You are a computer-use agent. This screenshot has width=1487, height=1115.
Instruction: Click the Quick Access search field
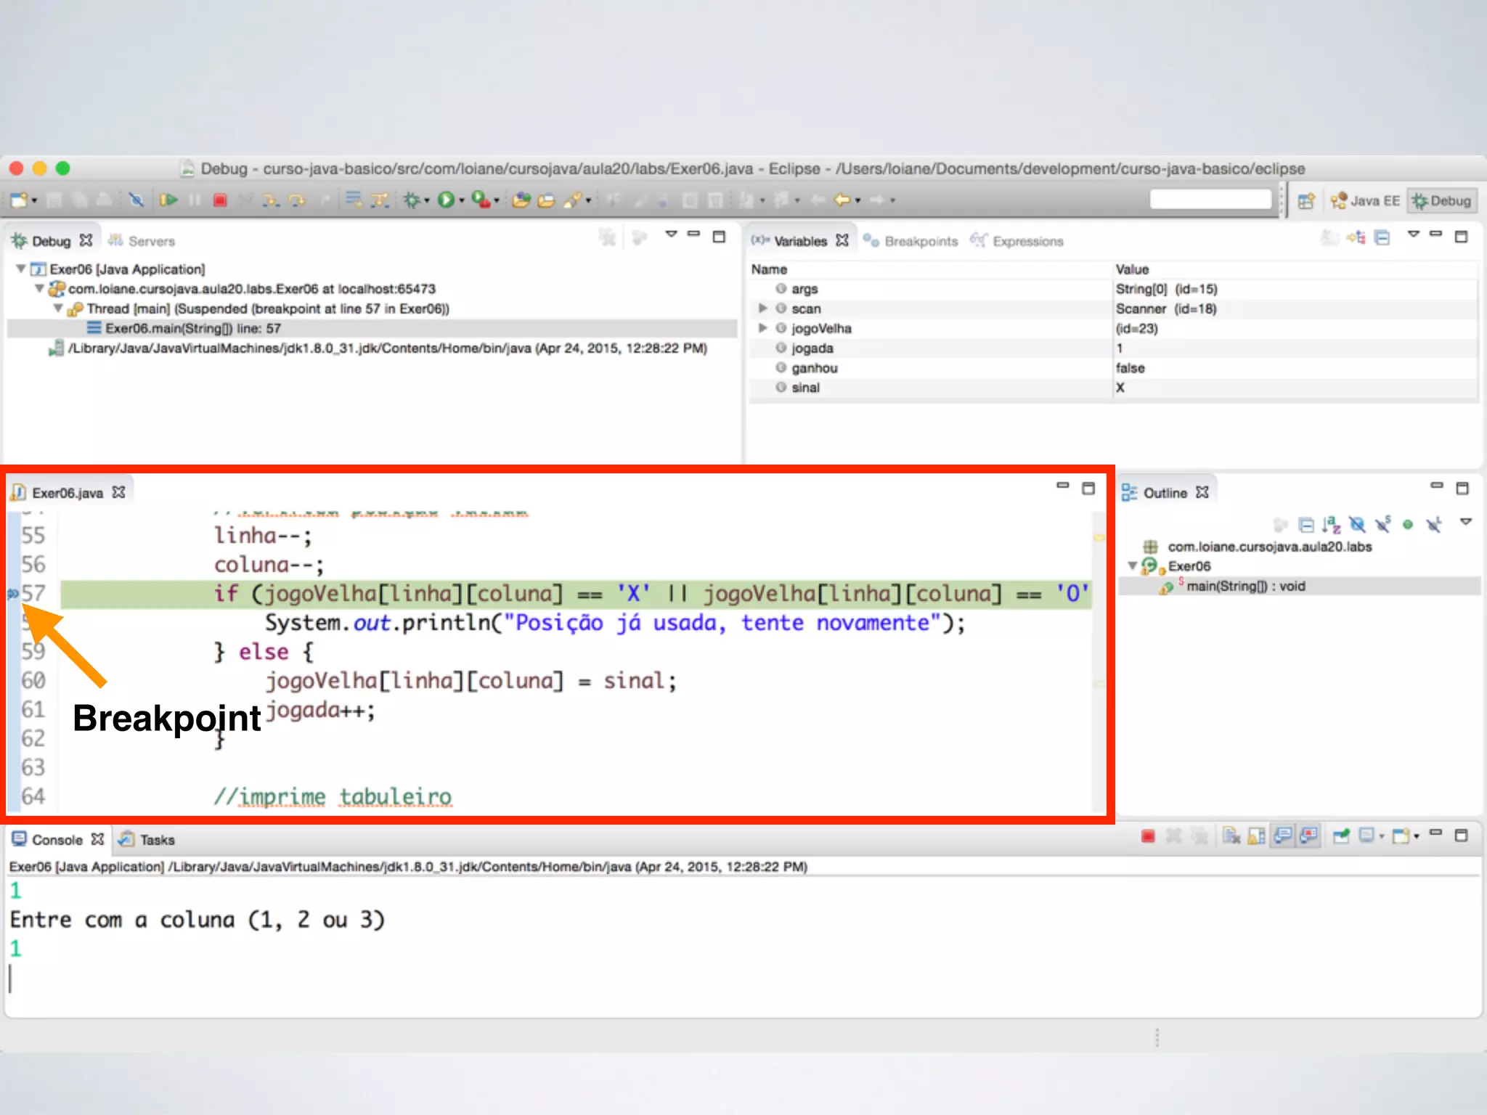pyautogui.click(x=1210, y=199)
